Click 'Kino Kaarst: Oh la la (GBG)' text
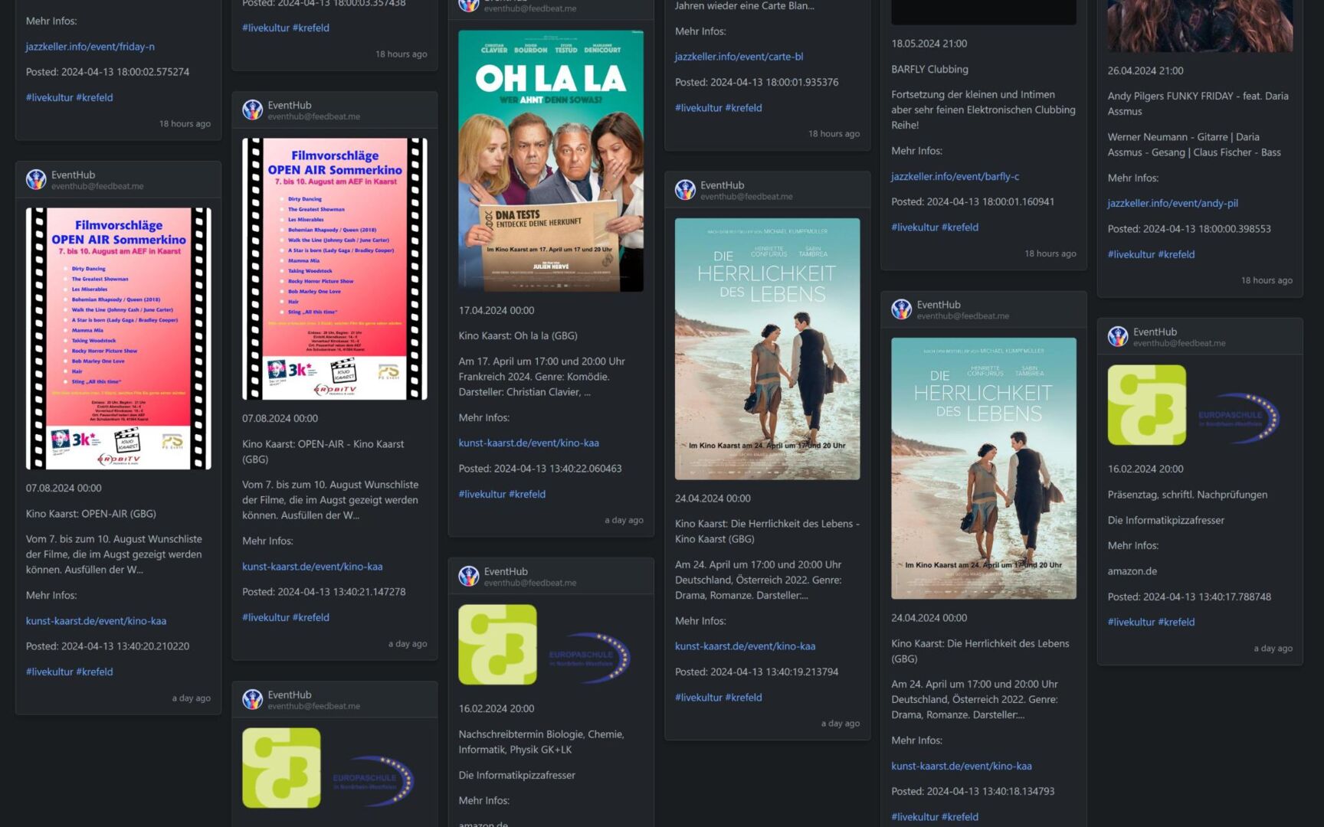The image size is (1324, 827). pos(518,335)
